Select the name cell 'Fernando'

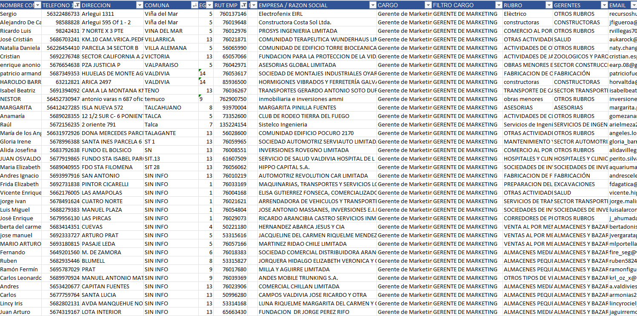[21, 252]
